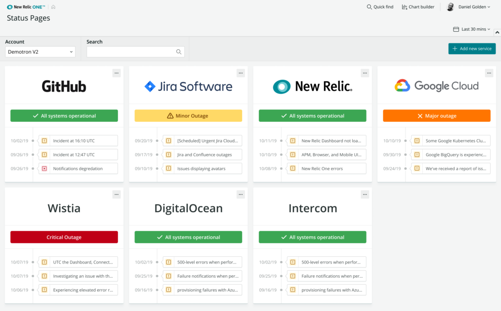Open Quick find search

tap(380, 7)
